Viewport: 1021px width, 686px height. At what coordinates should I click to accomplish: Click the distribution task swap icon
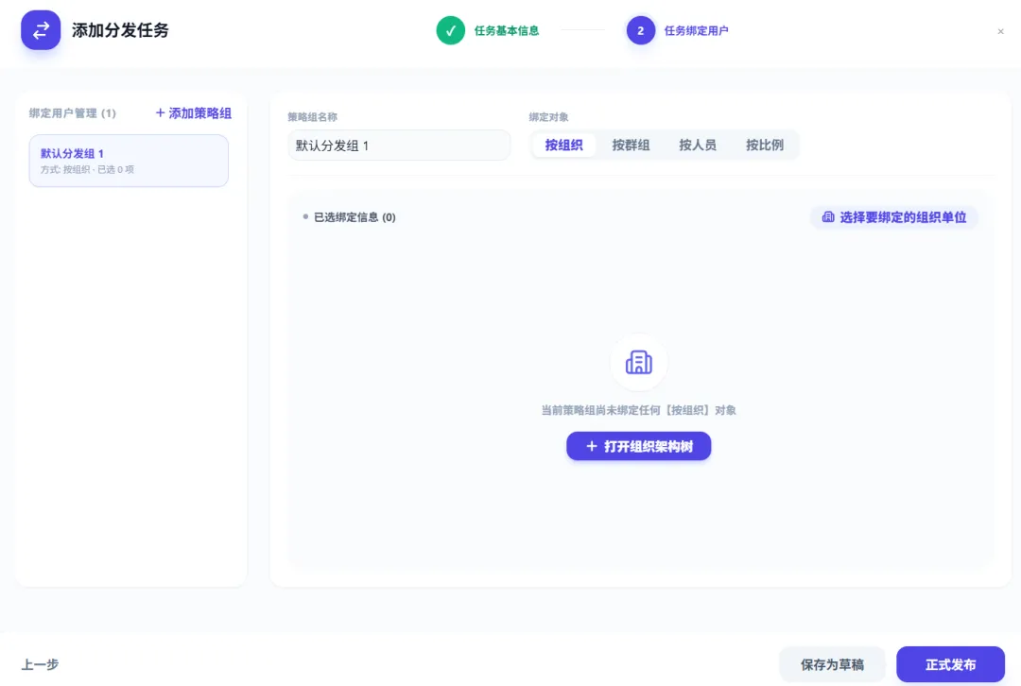coord(41,30)
